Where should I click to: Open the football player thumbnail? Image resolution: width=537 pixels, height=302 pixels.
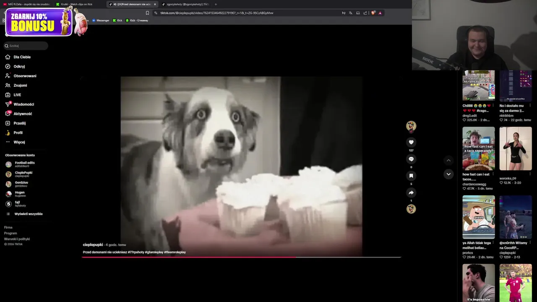point(516,283)
